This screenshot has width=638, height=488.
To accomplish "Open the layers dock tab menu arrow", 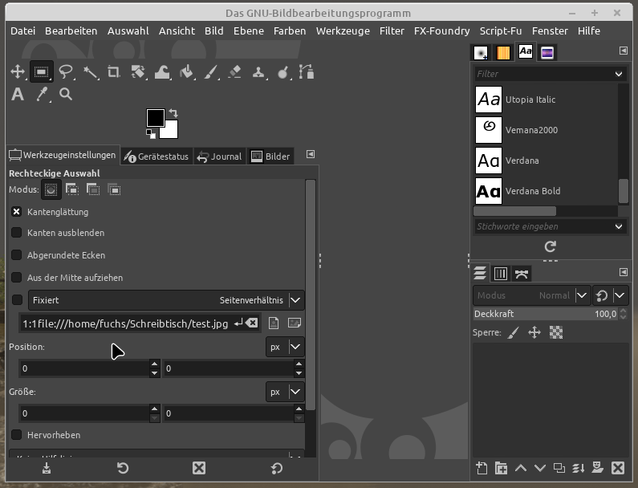I will [624, 272].
